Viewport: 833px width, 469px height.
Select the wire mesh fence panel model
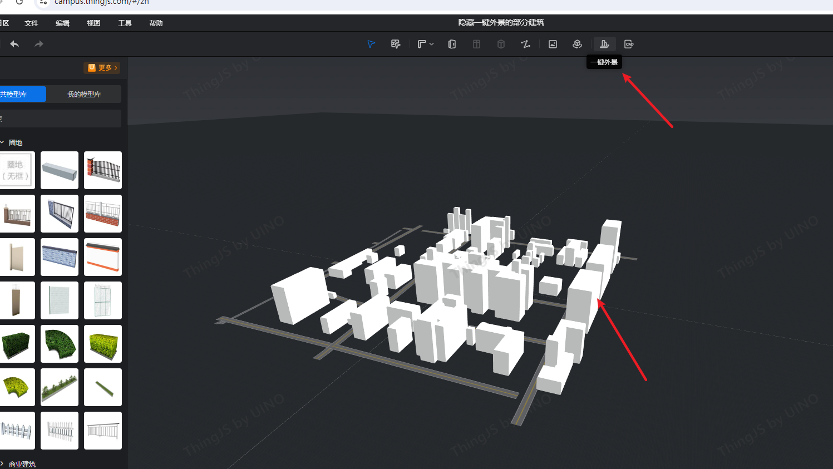103,300
